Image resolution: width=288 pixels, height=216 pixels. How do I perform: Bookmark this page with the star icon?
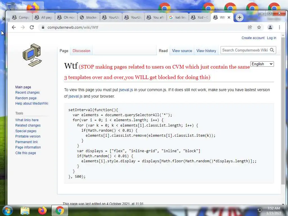point(259,27)
